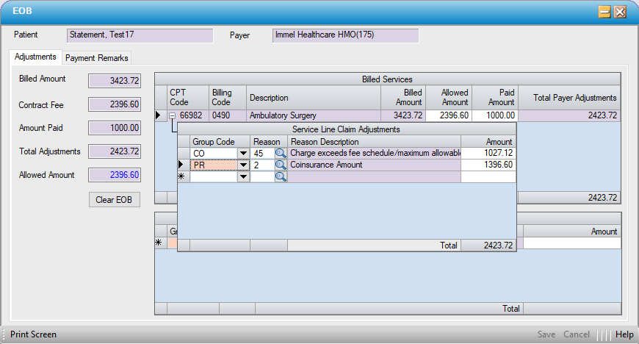Click the reason lookup icon for code 2
The height and width of the screenshot is (344, 639).
coord(281,165)
